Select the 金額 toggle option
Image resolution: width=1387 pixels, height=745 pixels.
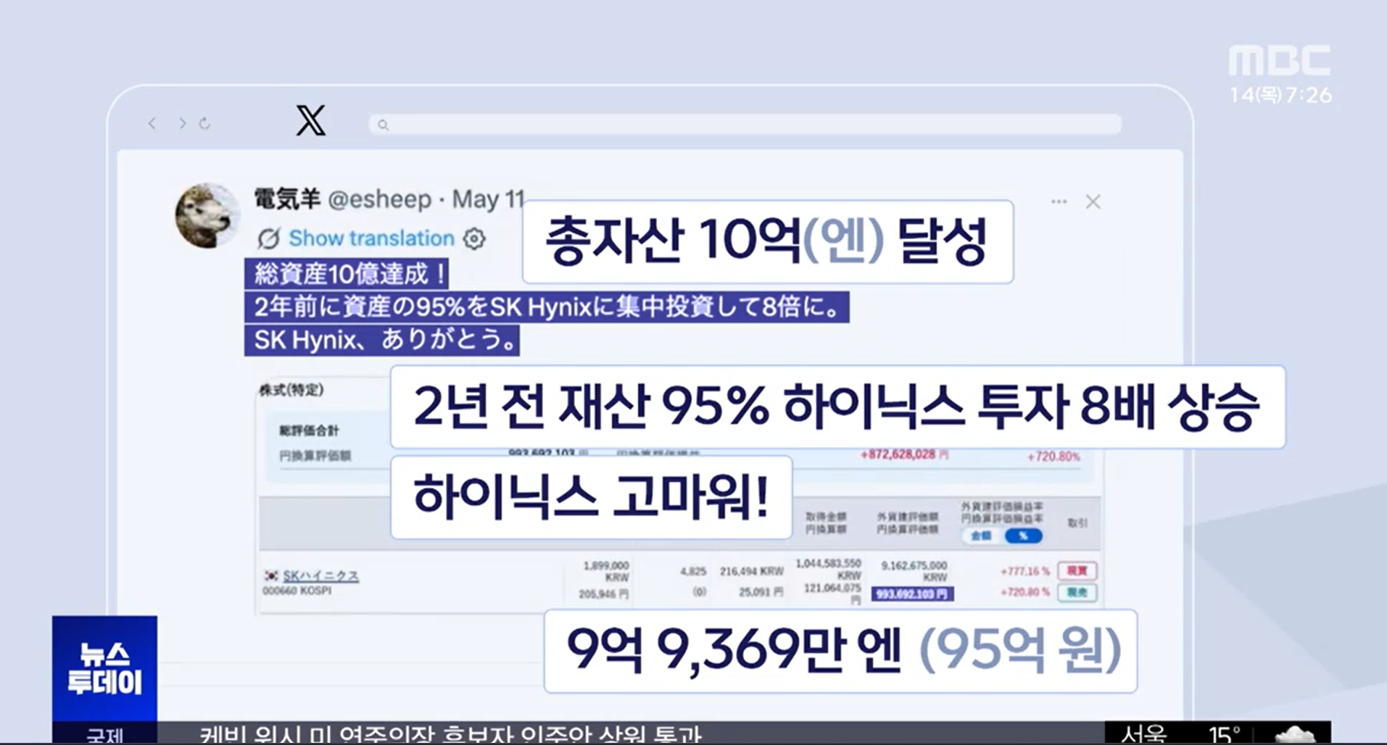click(981, 536)
